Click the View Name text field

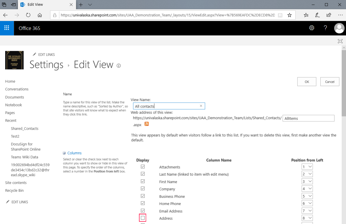[167, 106]
